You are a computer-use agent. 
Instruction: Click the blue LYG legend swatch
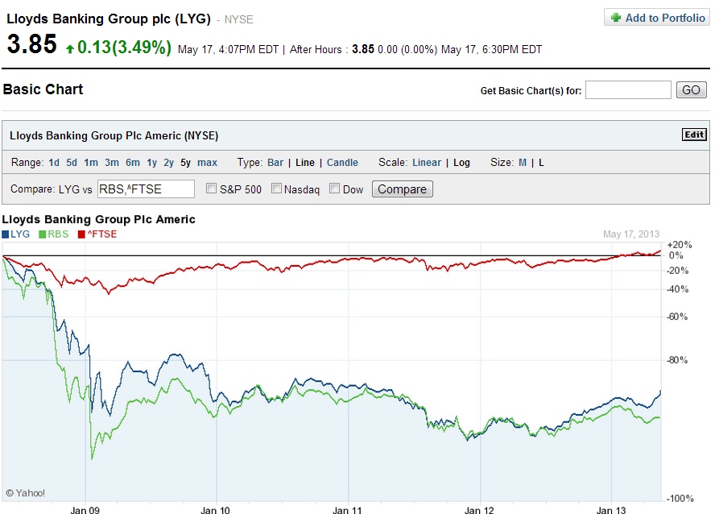6,234
